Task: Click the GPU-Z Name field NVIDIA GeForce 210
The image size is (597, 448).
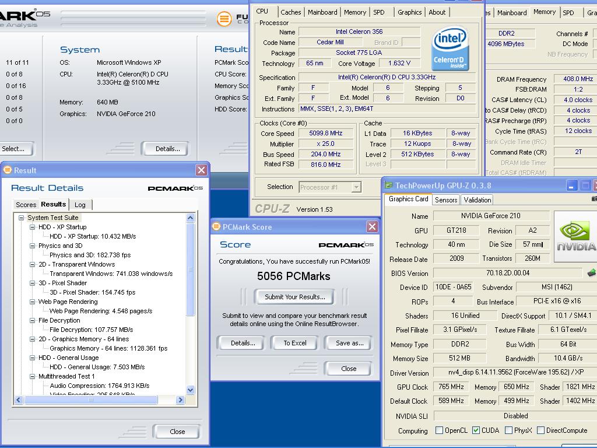Action: [x=490, y=216]
